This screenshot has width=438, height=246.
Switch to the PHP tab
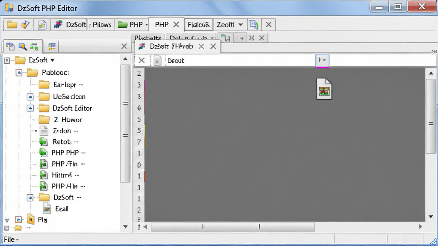click(162, 24)
